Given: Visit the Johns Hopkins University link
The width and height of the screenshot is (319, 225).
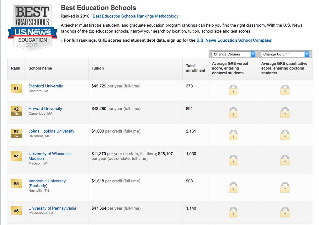Looking at the screenshot, I should tap(51, 131).
